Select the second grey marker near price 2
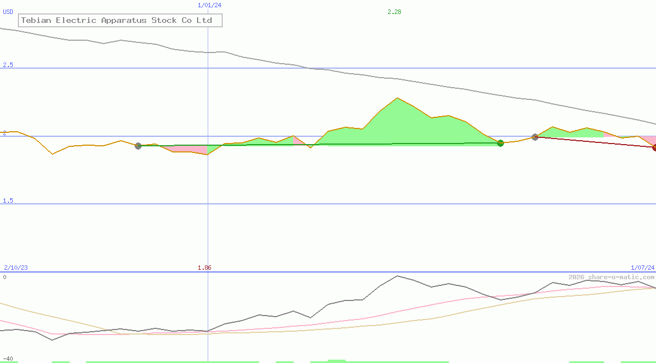This screenshot has width=656, height=363. [535, 137]
